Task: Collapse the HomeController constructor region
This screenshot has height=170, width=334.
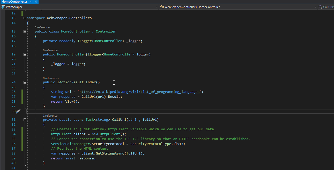Action: [24, 54]
